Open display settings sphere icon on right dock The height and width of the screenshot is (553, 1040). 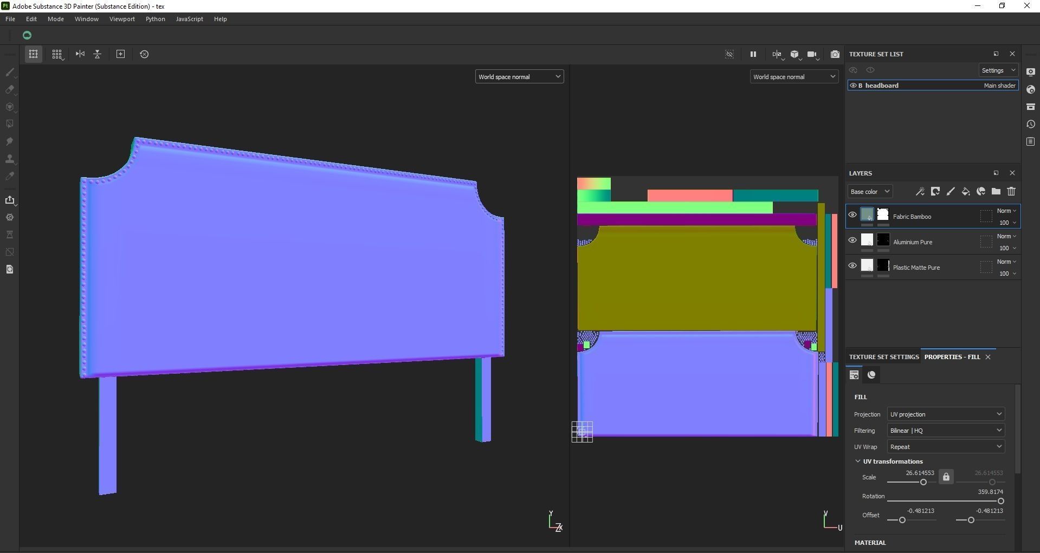coord(1031,89)
